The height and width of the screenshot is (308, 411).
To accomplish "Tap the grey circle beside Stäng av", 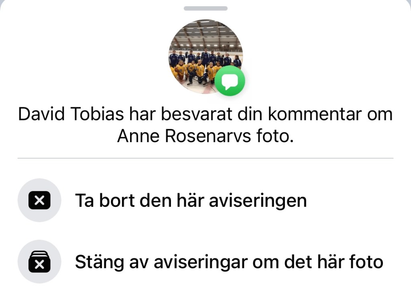I will click(x=39, y=261).
